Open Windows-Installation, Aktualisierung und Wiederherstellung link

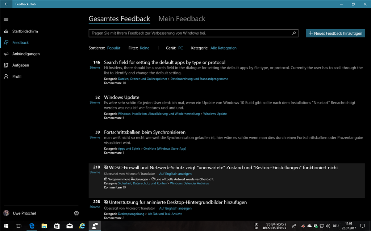(x=159, y=114)
